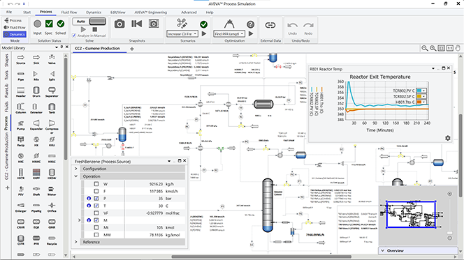Open the TCR802.PV color dropdown
The image size is (464, 260).
click(424, 91)
